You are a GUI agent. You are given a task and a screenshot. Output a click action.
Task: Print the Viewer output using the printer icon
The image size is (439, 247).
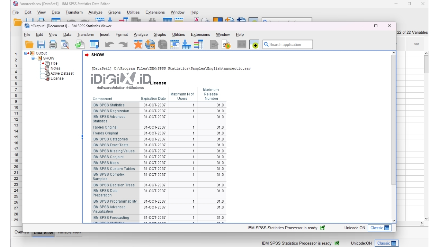point(53,45)
